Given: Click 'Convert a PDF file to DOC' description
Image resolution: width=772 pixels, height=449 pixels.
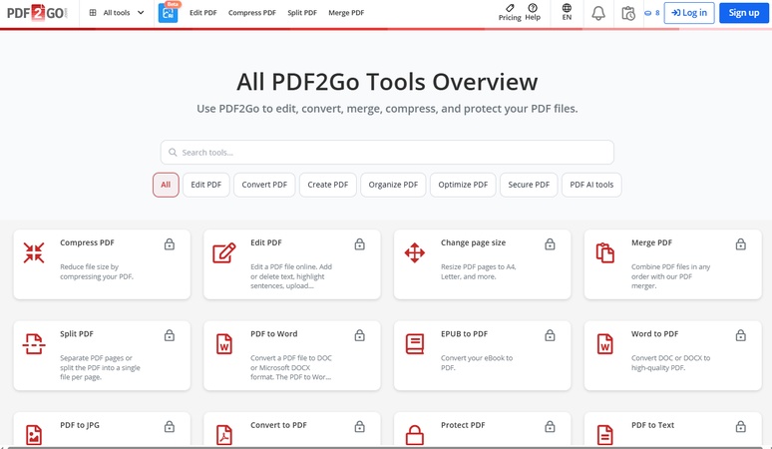Looking at the screenshot, I should pos(291,368).
